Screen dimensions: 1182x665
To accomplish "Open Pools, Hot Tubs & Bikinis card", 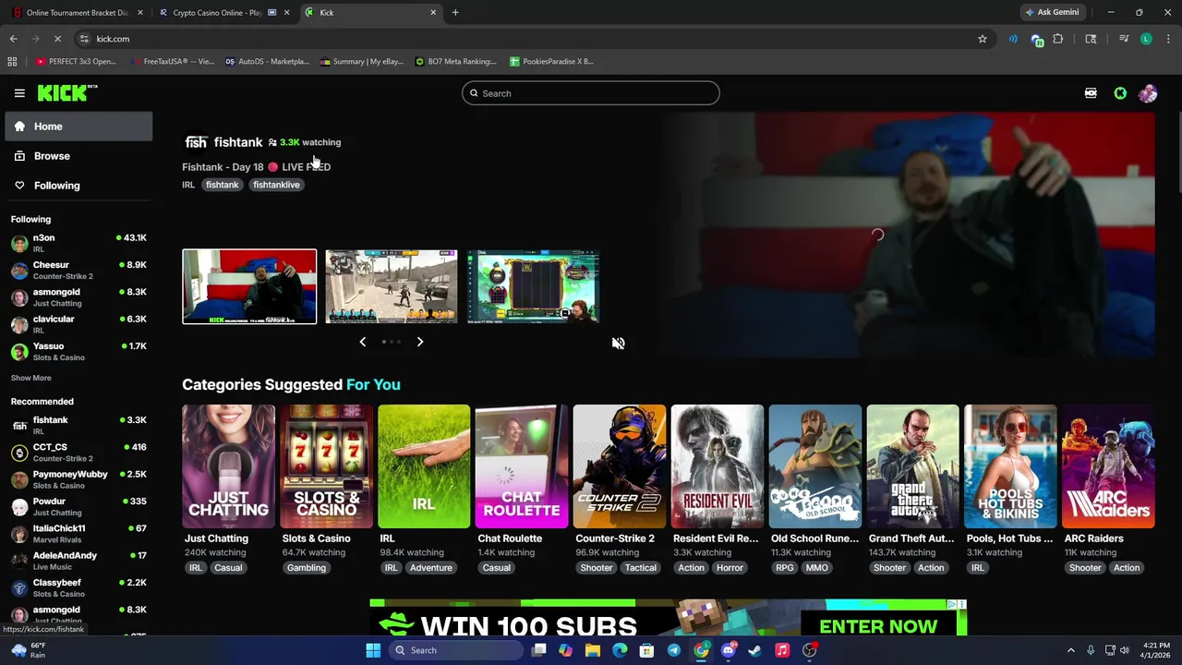I will pos(1010,466).
